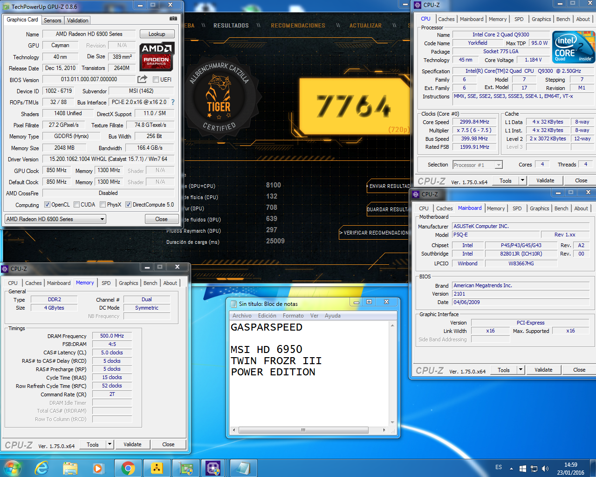Uncheck the OpenCL checkbox

click(x=47, y=204)
